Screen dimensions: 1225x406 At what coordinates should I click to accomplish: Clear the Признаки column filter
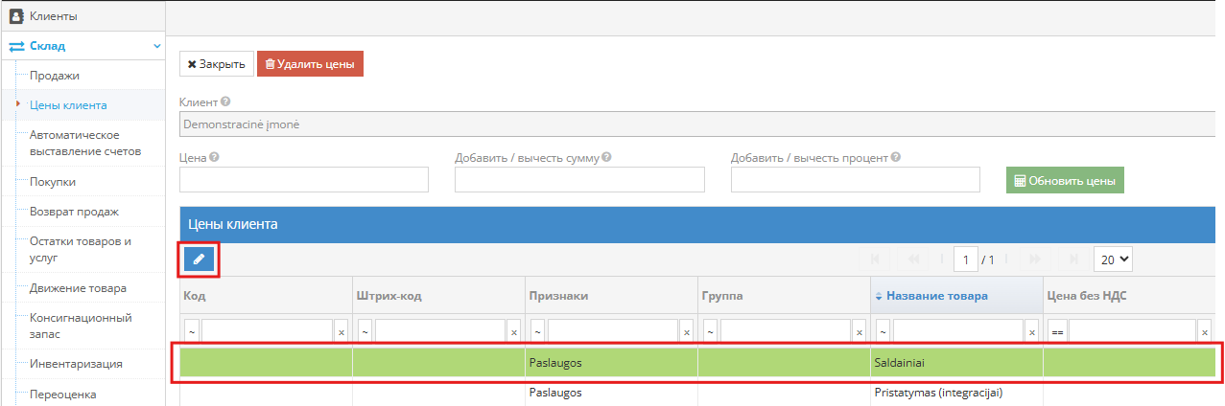click(x=687, y=331)
